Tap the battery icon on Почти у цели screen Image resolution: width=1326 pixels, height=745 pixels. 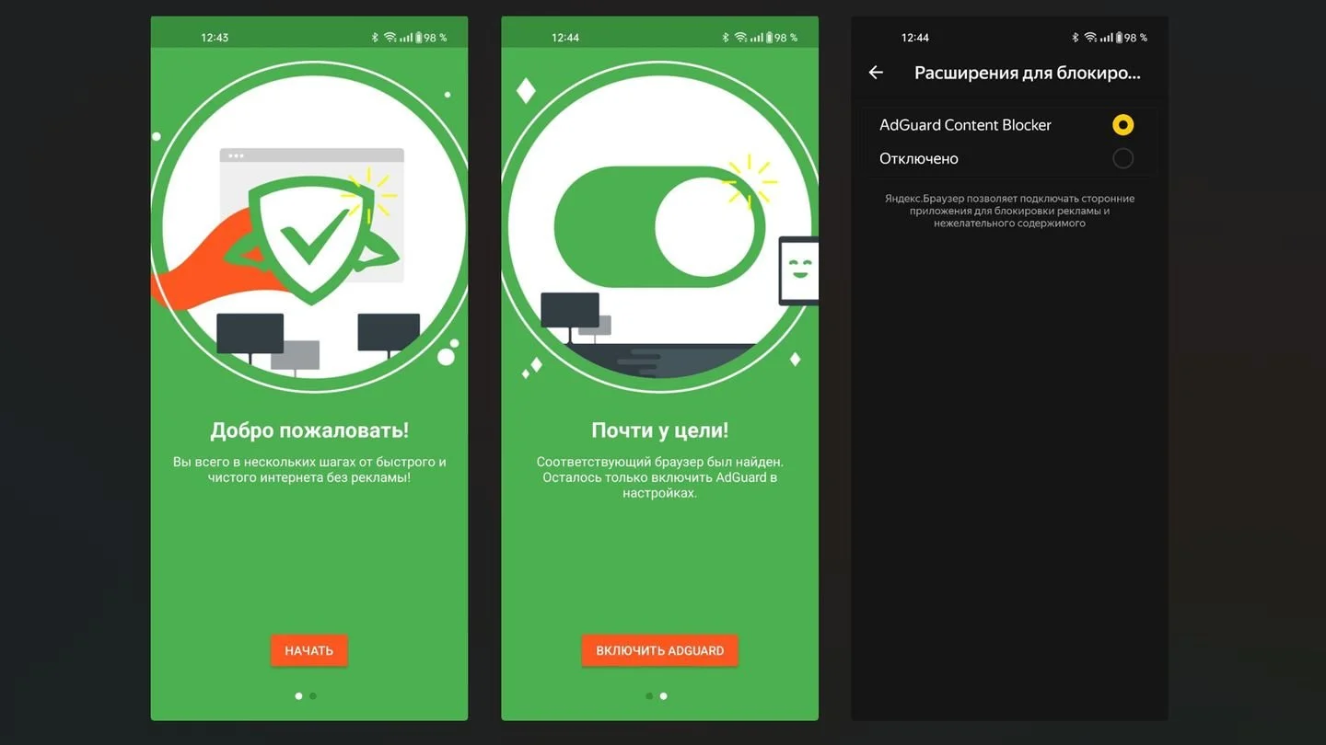pos(770,38)
